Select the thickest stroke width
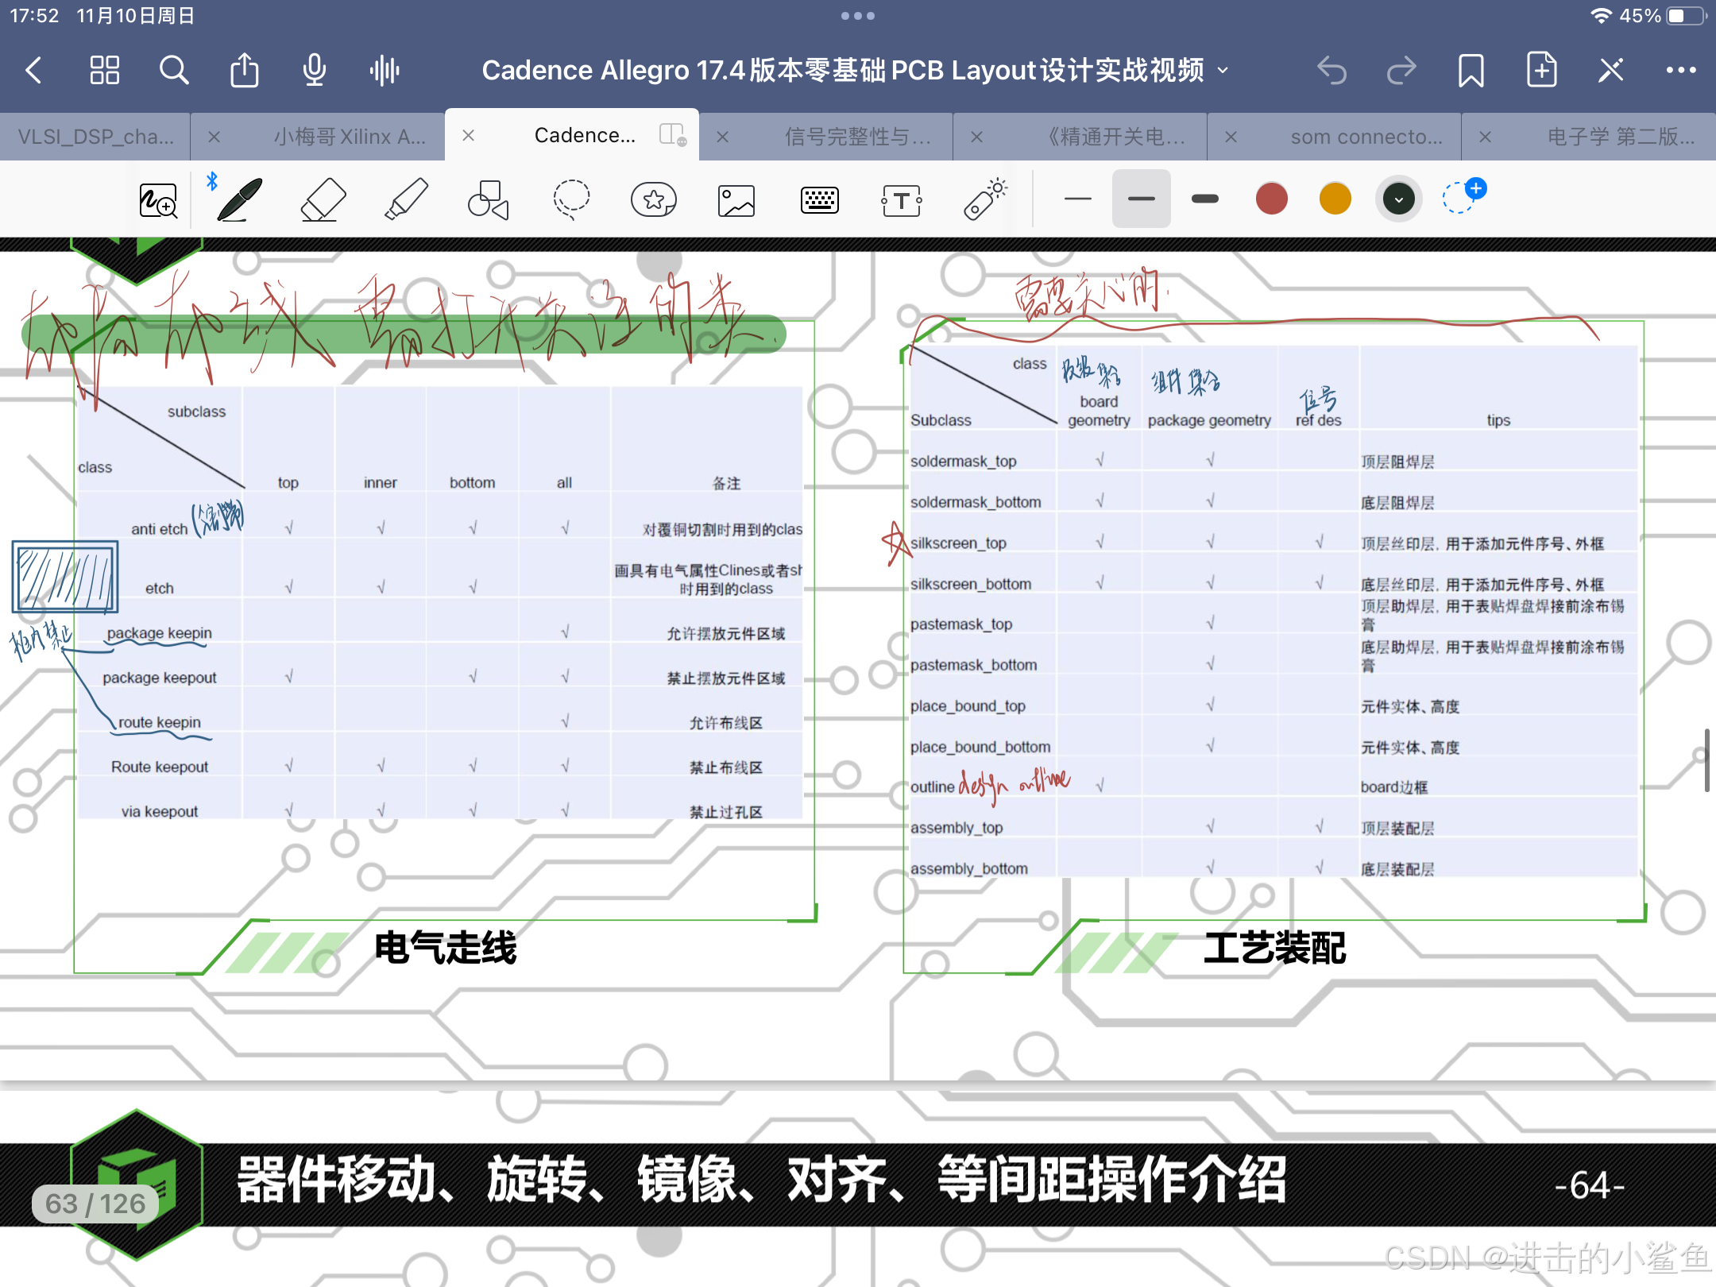 (x=1204, y=199)
